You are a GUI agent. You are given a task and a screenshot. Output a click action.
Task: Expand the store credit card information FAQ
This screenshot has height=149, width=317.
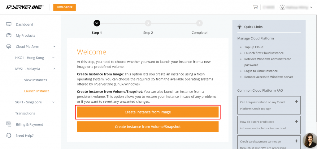(x=296, y=122)
